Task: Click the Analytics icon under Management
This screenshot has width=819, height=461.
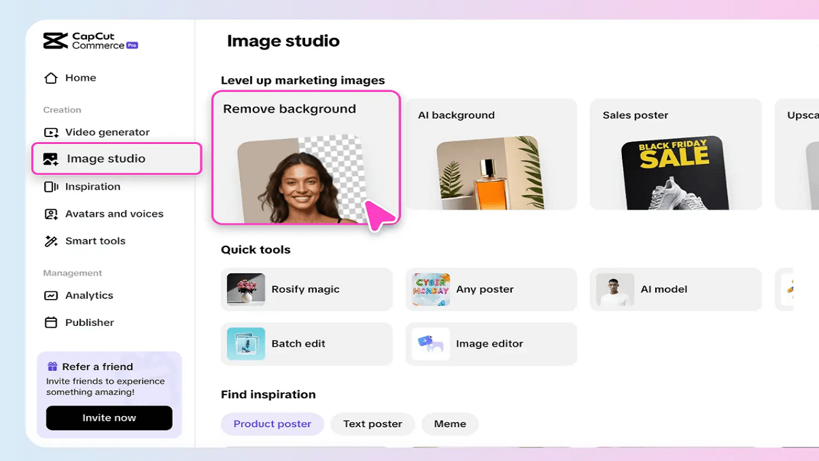Action: 51,295
